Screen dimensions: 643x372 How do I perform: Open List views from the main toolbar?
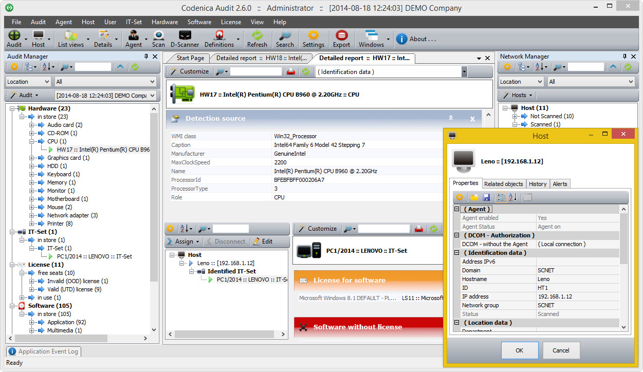pyautogui.click(x=70, y=39)
